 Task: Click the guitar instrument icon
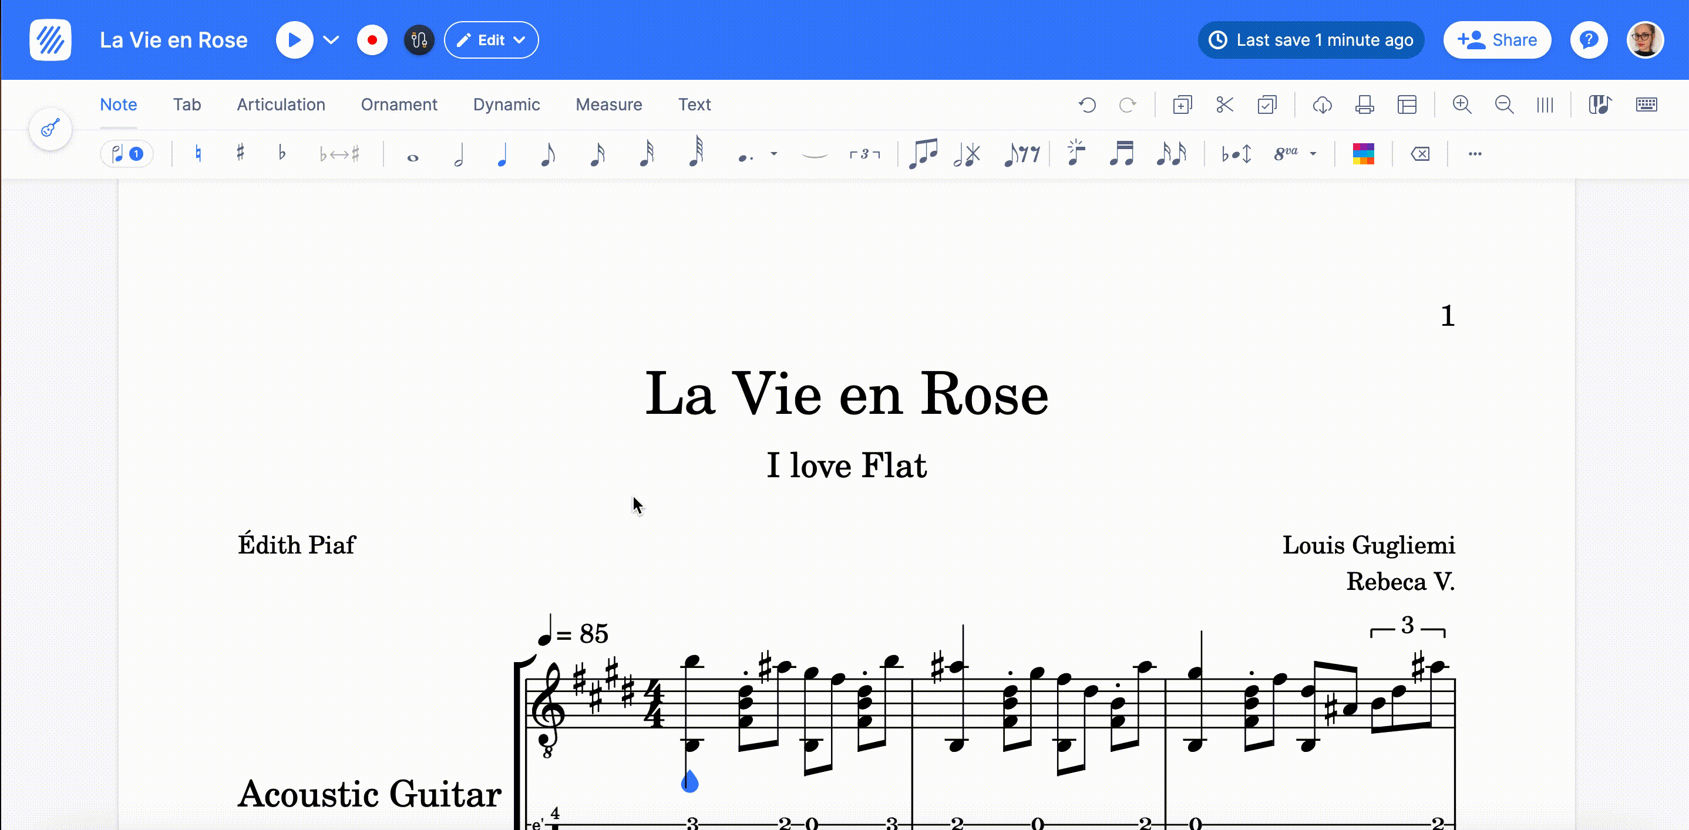point(51,128)
